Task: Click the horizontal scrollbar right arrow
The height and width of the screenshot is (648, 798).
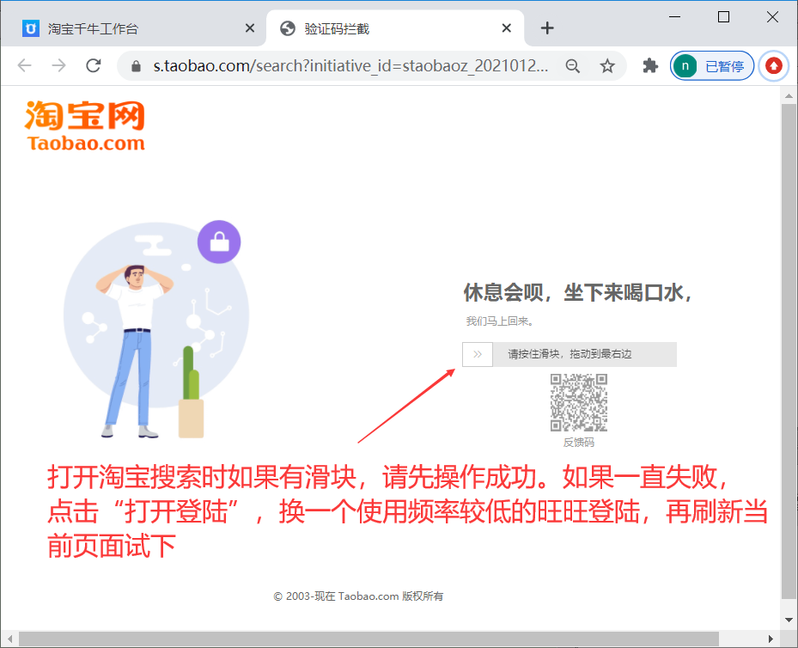Action: pos(771,639)
